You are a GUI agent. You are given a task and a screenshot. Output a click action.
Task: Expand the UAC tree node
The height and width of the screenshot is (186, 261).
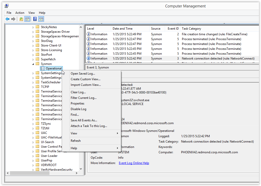tap(33, 133)
